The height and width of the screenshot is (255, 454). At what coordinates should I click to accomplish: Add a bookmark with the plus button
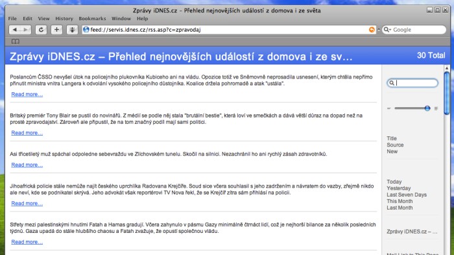click(x=56, y=30)
